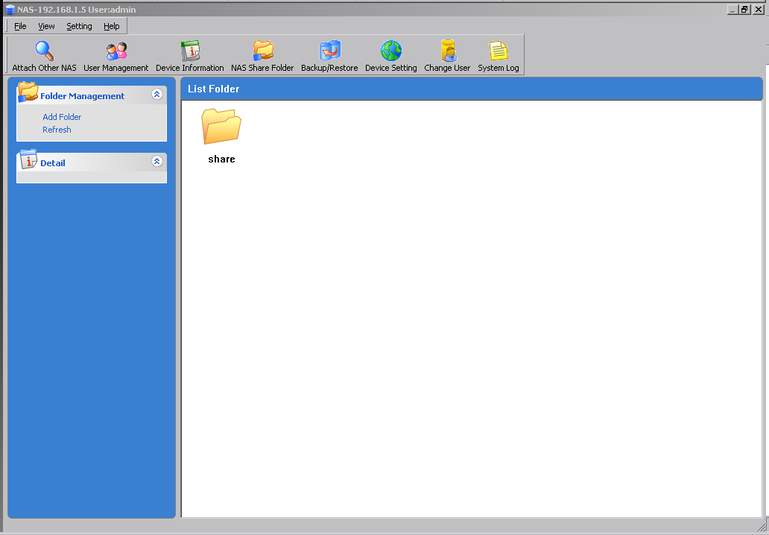Open Device Information
Viewport: 769px width, 535px height.
pos(190,56)
